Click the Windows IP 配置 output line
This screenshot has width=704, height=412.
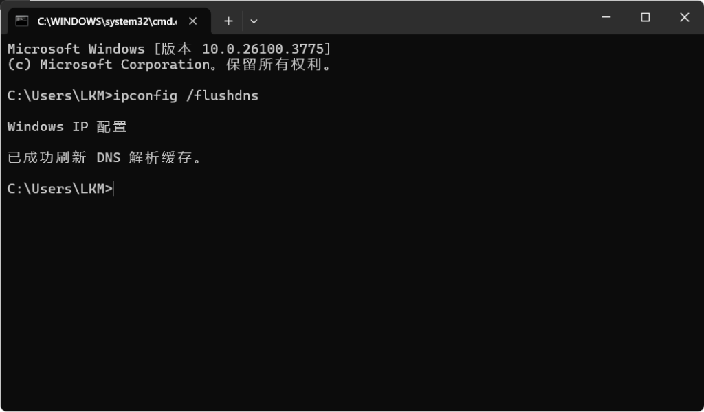[67, 126]
